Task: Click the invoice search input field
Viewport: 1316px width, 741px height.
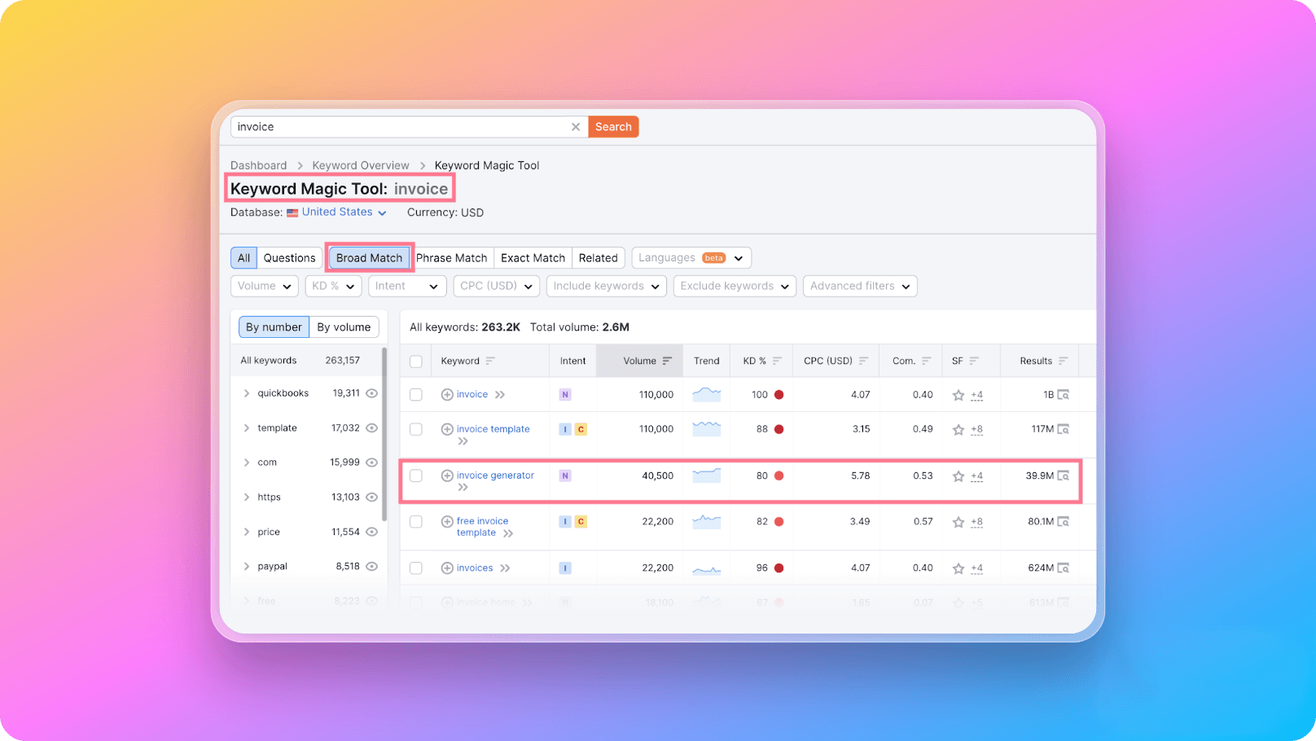Action: [x=399, y=127]
